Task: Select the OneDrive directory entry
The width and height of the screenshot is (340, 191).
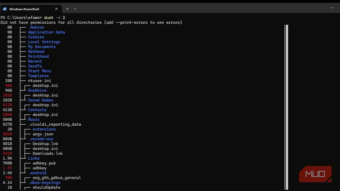Action: click(x=37, y=90)
